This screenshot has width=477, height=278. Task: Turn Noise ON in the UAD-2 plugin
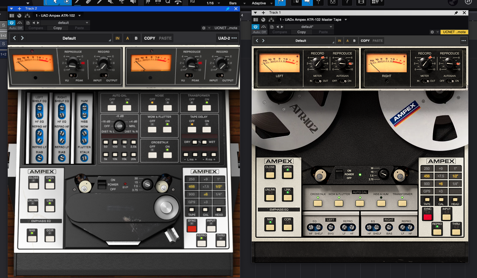pos(167,108)
